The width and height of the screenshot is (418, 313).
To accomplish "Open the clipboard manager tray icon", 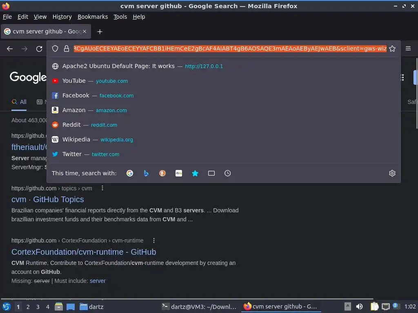I will click(375, 306).
